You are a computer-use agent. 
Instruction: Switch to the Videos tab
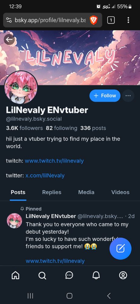coord(120,192)
